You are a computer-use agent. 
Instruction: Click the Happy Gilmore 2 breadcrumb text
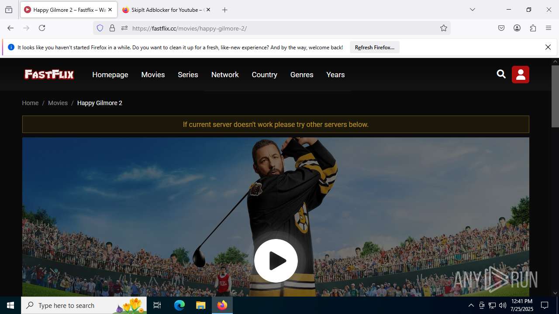pyautogui.click(x=100, y=103)
